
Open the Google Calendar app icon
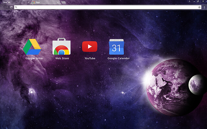[116, 47]
